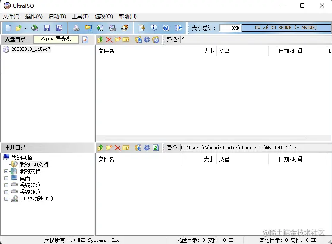
Task: Save the image with the floppy disk icon
Action: 47,28
